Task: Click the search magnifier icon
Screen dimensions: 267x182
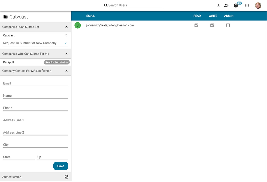Action: pyautogui.click(x=106, y=5)
